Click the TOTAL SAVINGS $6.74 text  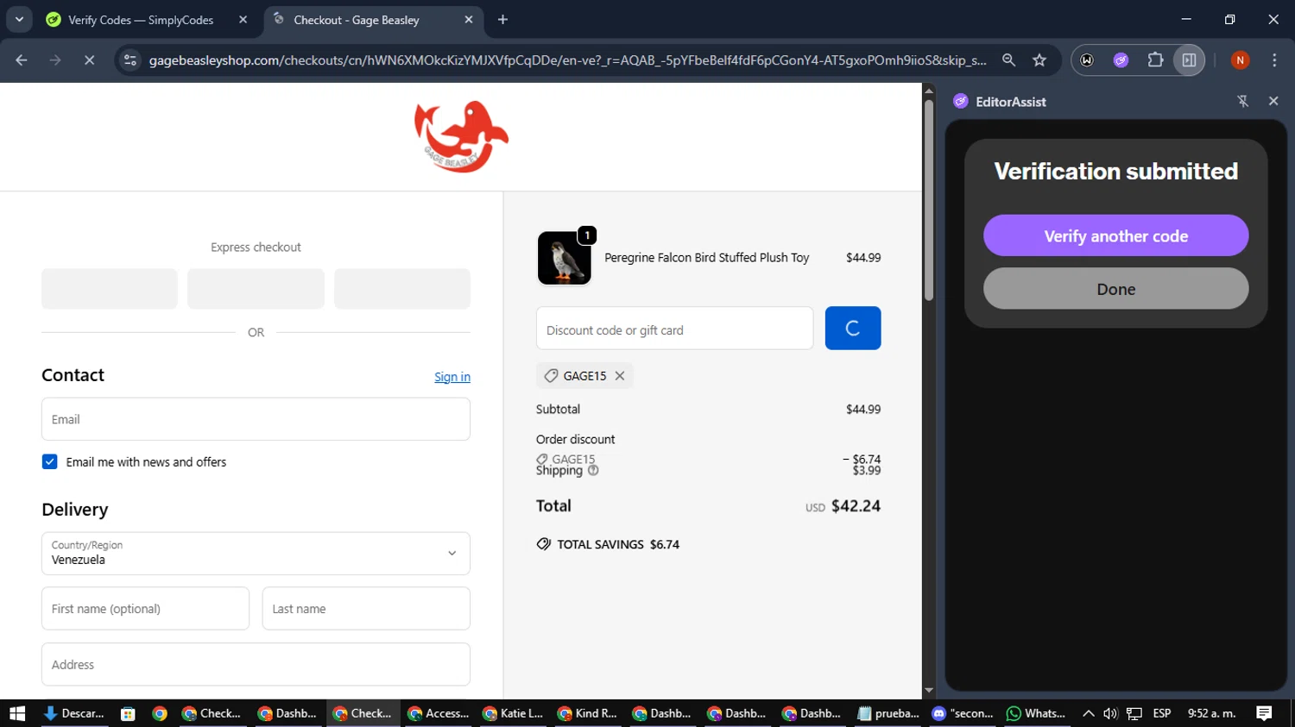click(618, 544)
